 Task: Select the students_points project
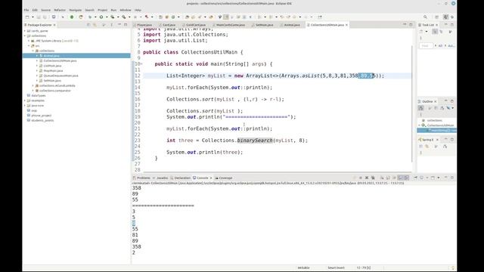point(42,120)
